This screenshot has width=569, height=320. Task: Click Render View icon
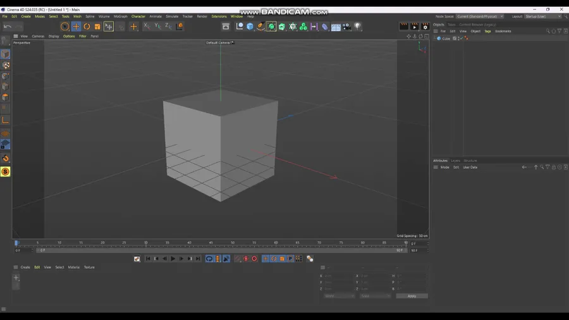pos(403,26)
